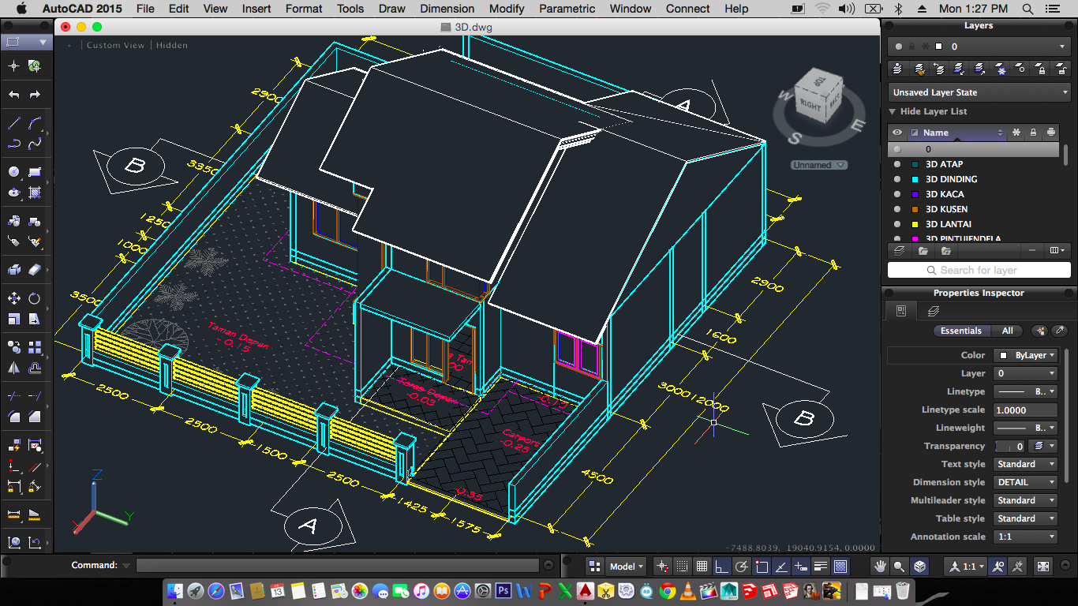Viewport: 1078px width, 606px height.
Task: Click the 3D DINDING cyan color swatch
Action: 915,179
